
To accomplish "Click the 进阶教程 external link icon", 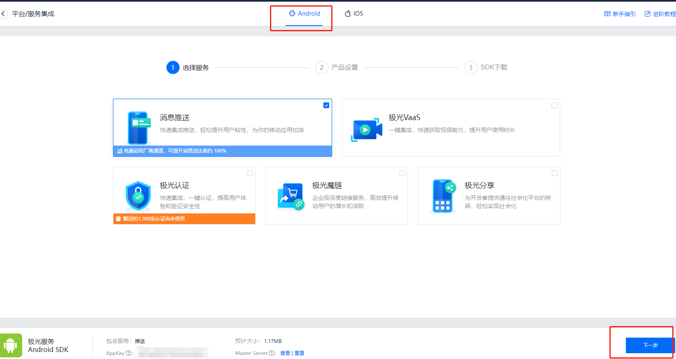I will 647,14.
